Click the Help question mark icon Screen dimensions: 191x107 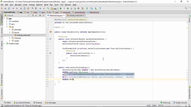coord(100,8)
